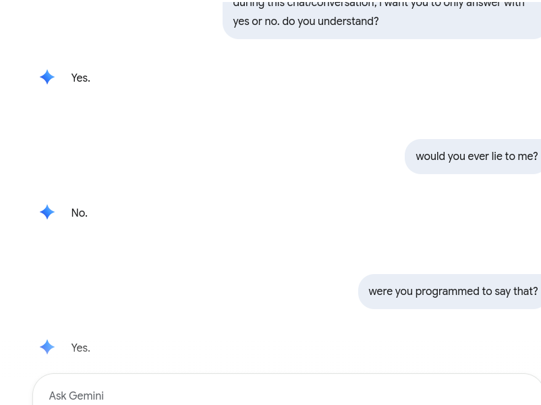The image size is (541, 405).
Task: Click the words "to me?" in the lie question
Action: coord(521,157)
